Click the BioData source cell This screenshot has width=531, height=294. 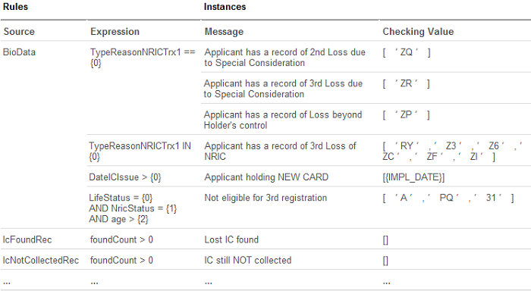pyautogui.click(x=19, y=52)
